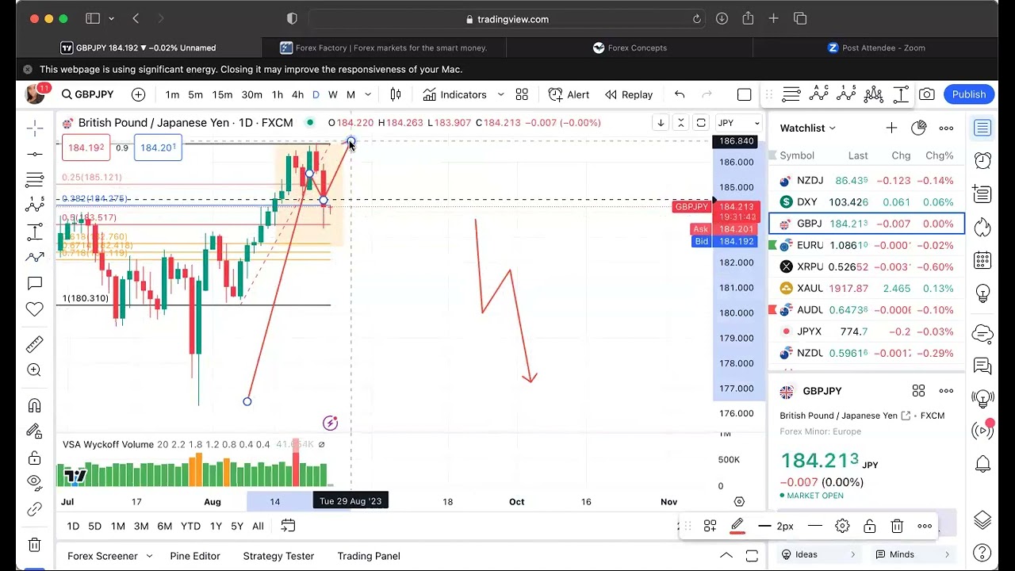Start bar Replay mode
The height and width of the screenshot is (571, 1015).
tap(629, 94)
